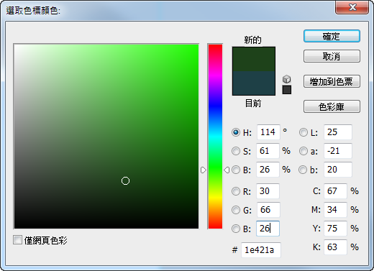
Task: Click the hex field showing 1e421a
Action: click(x=261, y=250)
